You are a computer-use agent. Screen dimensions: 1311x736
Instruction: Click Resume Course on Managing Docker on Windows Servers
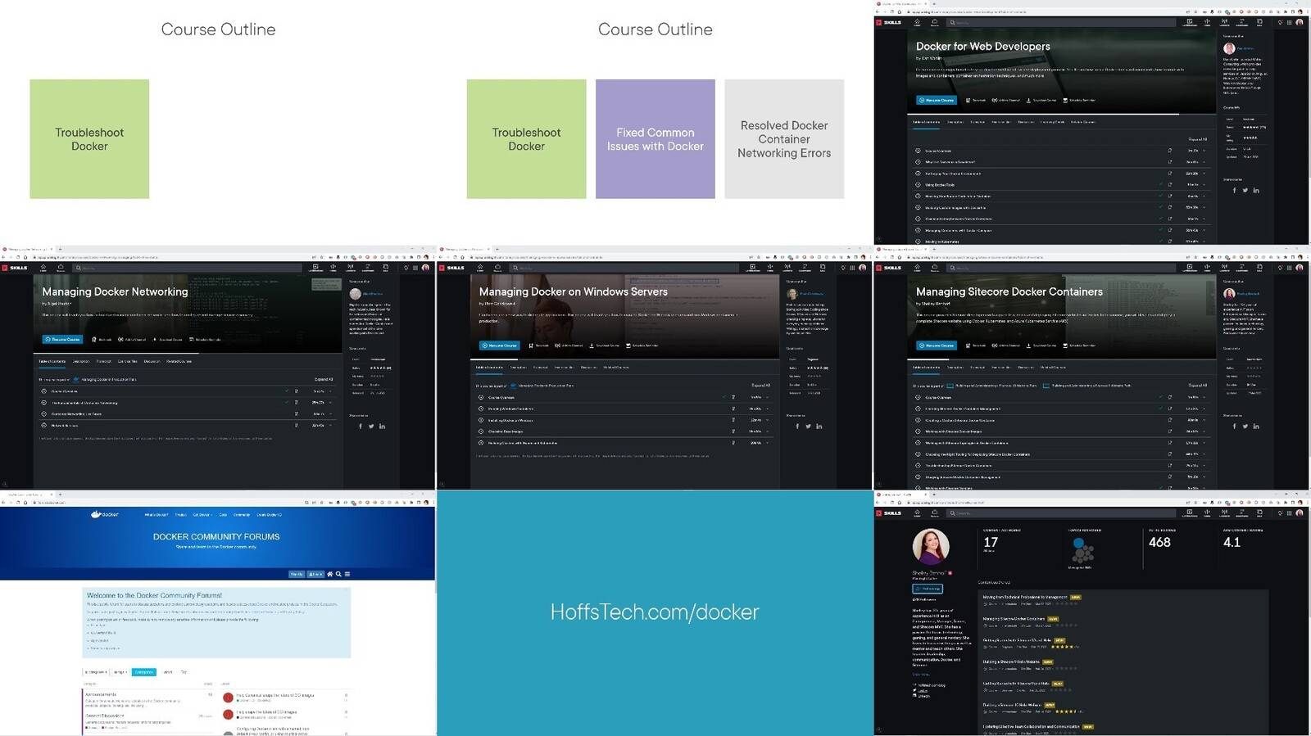point(500,345)
